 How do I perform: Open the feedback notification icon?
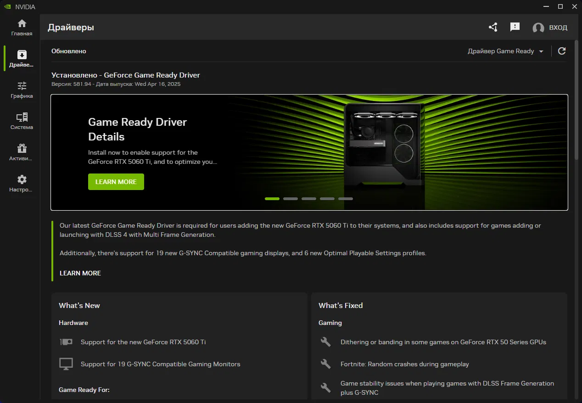[515, 27]
